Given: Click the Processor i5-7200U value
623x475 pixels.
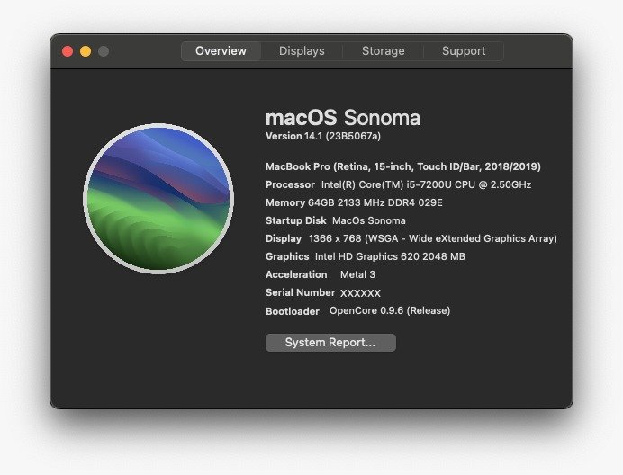Looking at the screenshot, I should point(427,184).
